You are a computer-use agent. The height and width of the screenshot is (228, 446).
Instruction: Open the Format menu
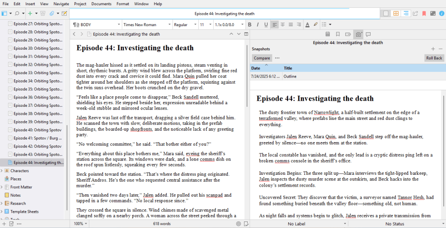[123, 3]
